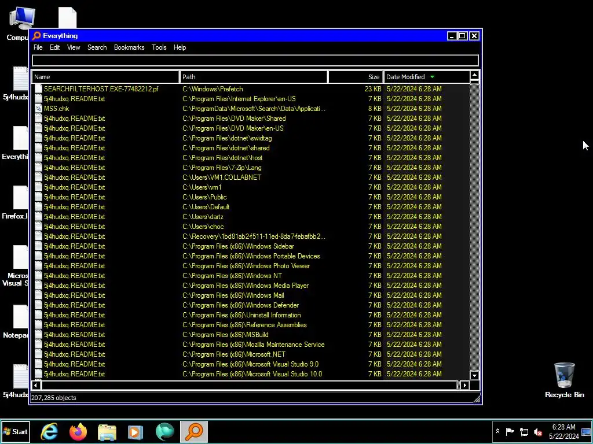The image size is (593, 444).
Task: Select README.txt name in Windows Sidebar row
Action: [74, 246]
